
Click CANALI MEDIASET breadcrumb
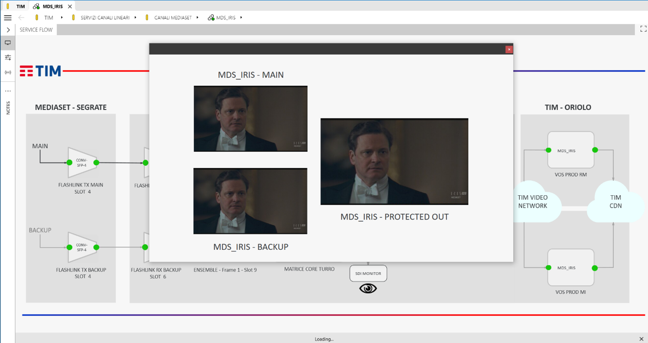(173, 18)
